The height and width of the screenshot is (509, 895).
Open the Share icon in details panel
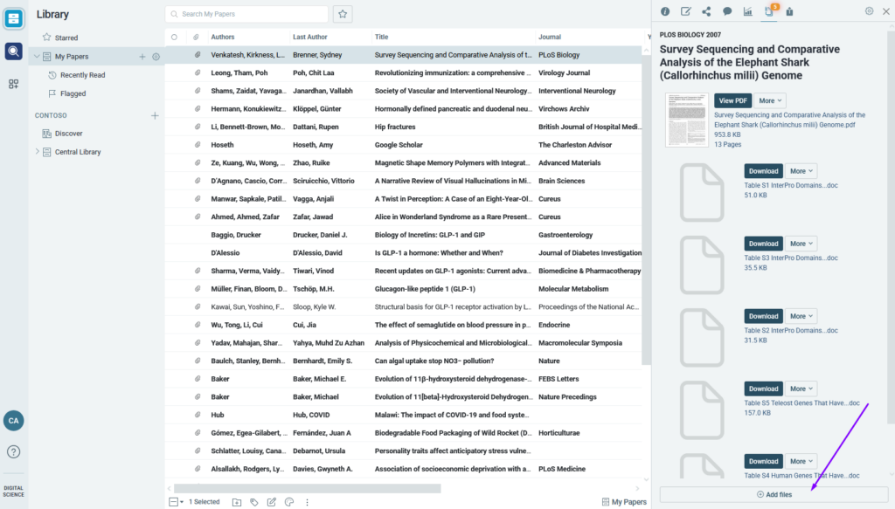tap(706, 11)
